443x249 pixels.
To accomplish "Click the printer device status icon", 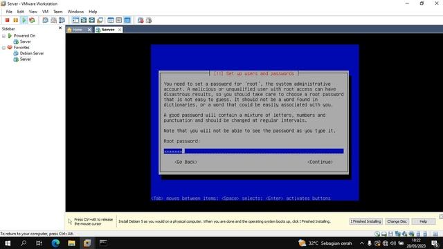I will click(x=411, y=234).
